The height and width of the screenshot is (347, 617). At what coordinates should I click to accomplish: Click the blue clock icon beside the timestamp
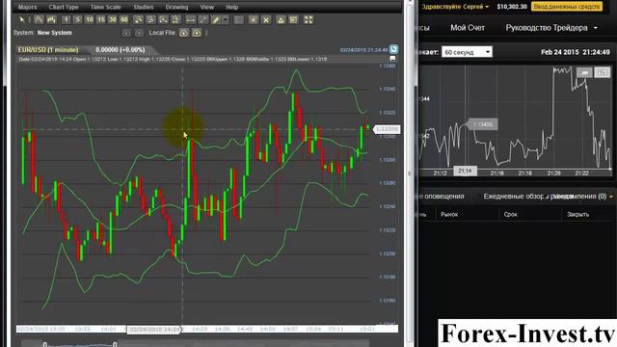pyautogui.click(x=393, y=49)
